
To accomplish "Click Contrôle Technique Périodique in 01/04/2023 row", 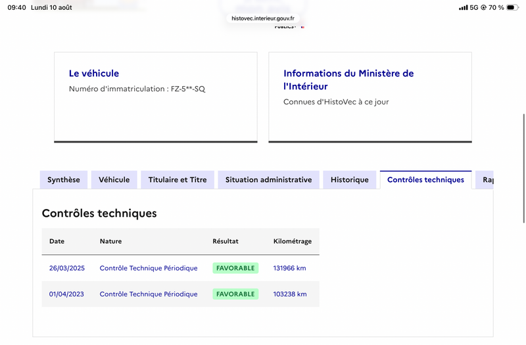I will (149, 294).
